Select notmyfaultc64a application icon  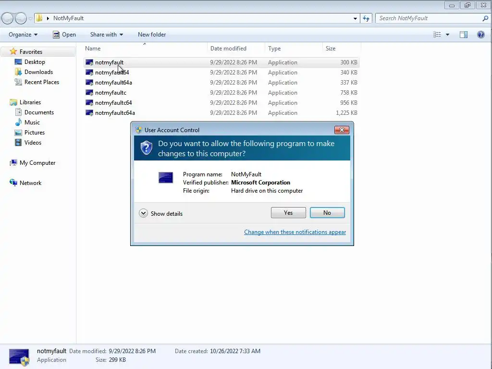pos(89,112)
